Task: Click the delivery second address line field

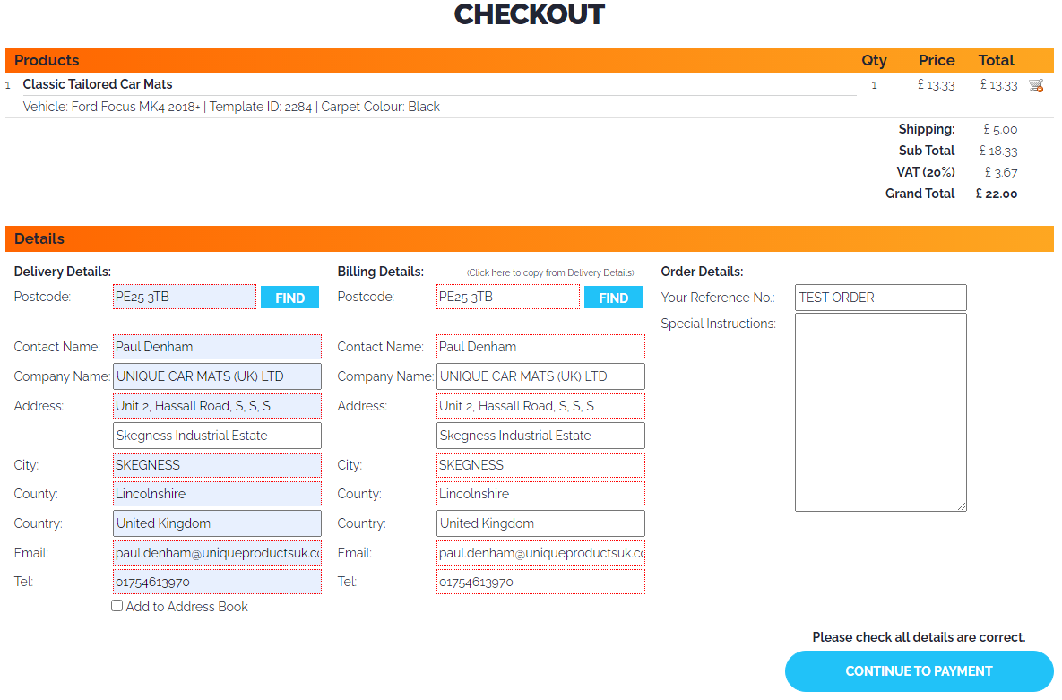Action: pos(217,436)
